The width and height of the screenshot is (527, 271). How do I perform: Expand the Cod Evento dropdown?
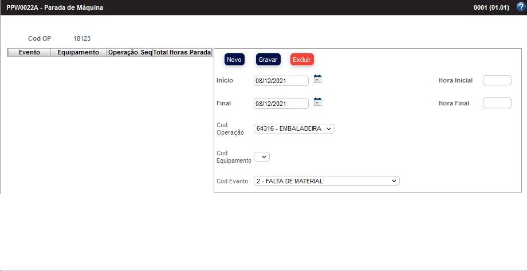(x=326, y=181)
